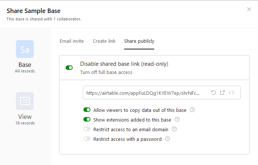
Task: Select the Base 'Sa' icon
Action: coord(25,49)
